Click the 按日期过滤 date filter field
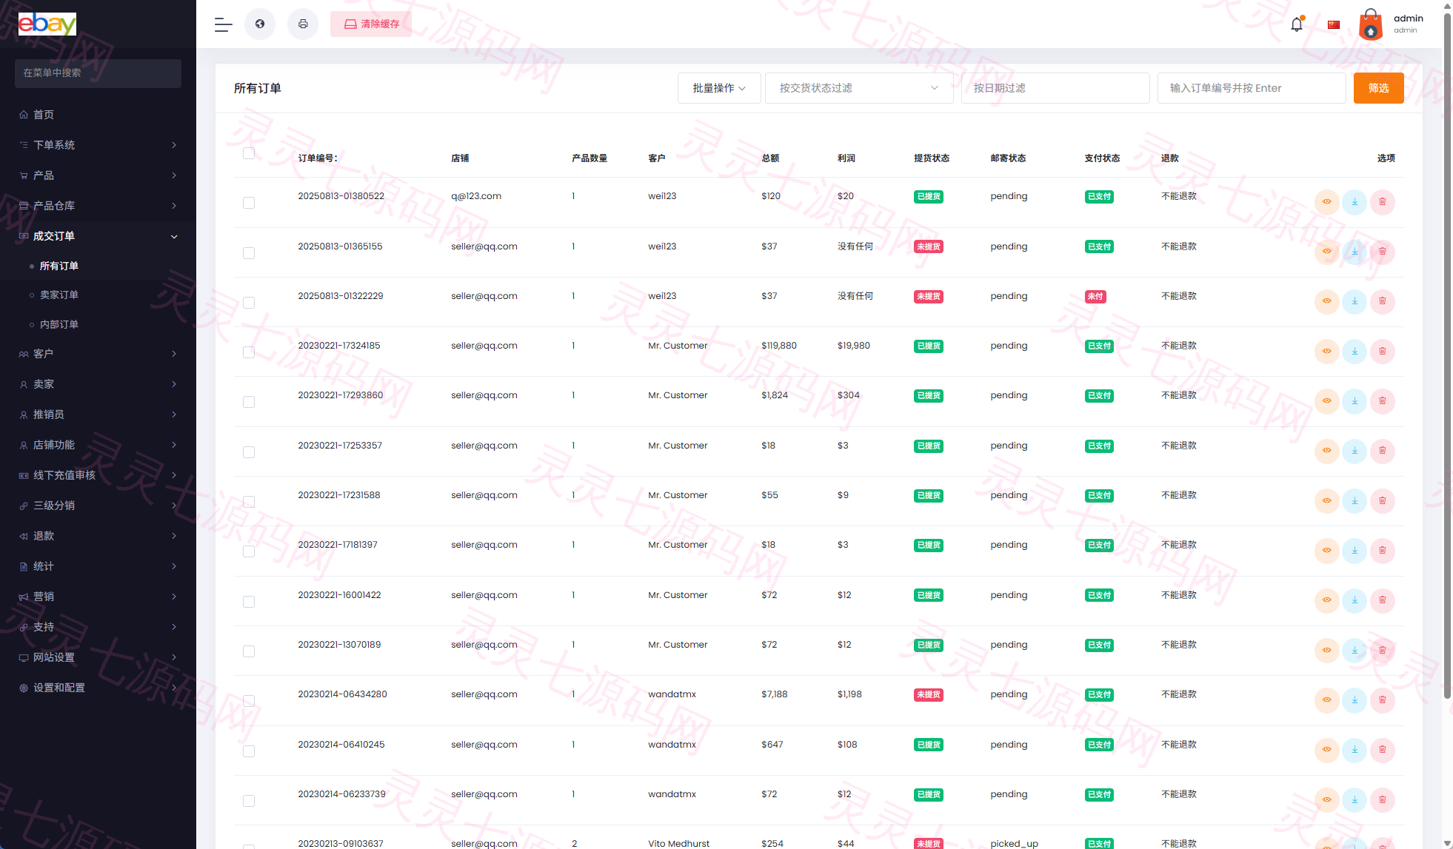 (1055, 88)
